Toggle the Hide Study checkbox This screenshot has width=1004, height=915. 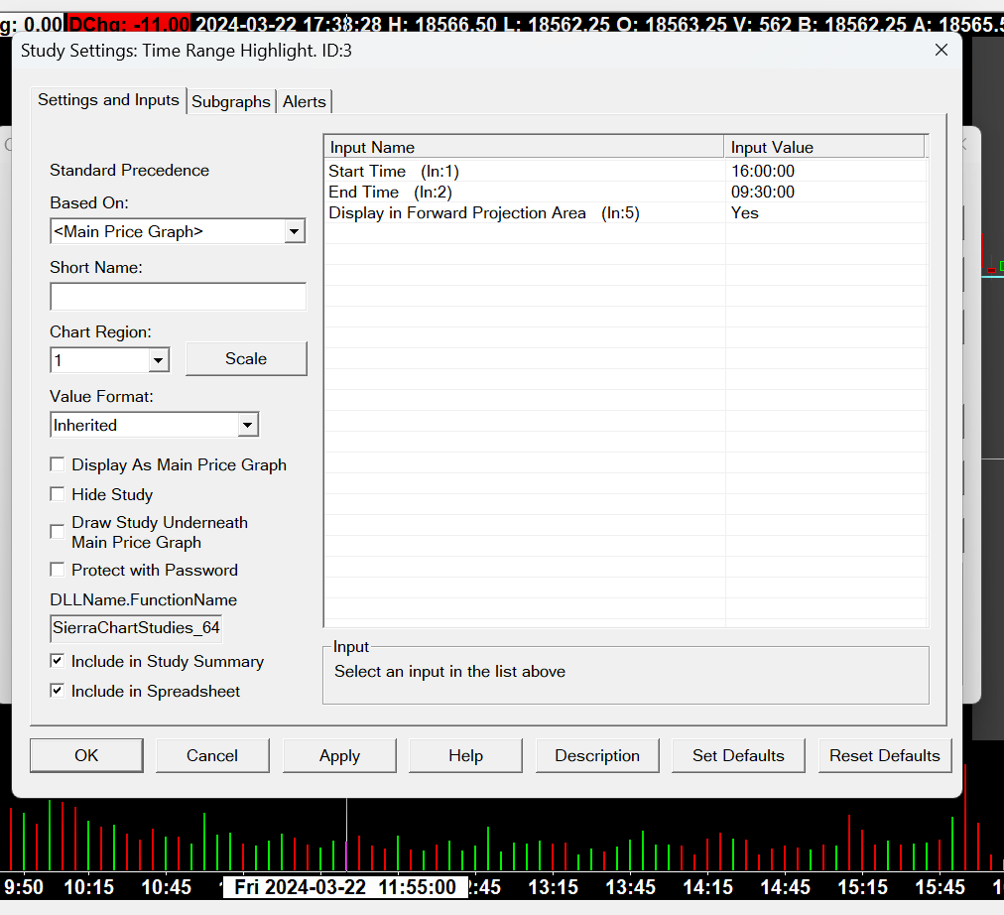(x=58, y=494)
